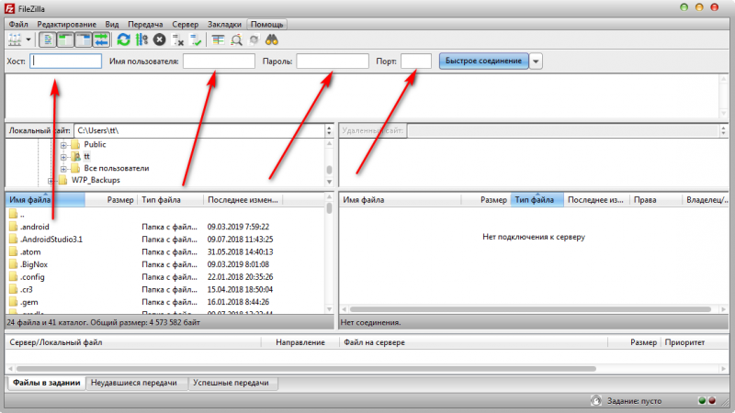Click the red activity indicator light
Viewport: 735px width, 413px height.
tap(712, 401)
